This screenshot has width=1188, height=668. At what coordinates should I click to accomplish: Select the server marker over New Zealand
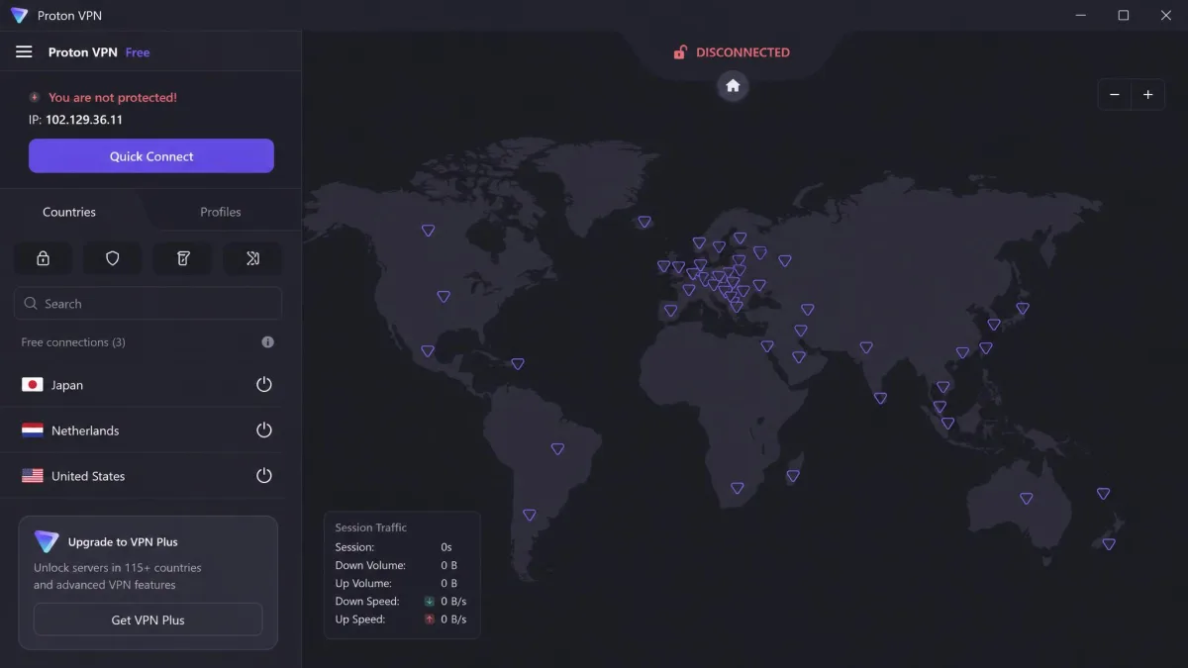[1109, 544]
